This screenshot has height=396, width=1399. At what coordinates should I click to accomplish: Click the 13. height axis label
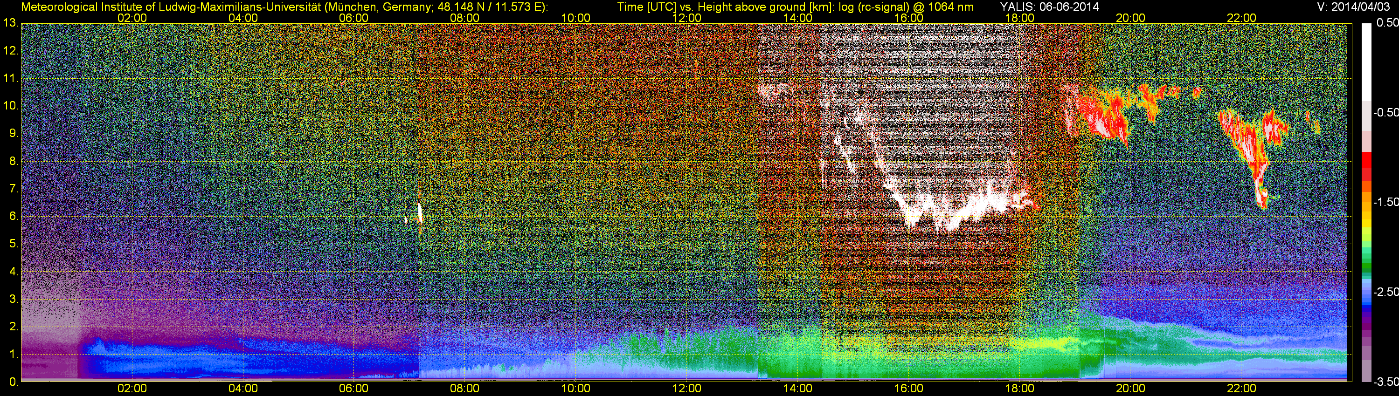click(10, 23)
